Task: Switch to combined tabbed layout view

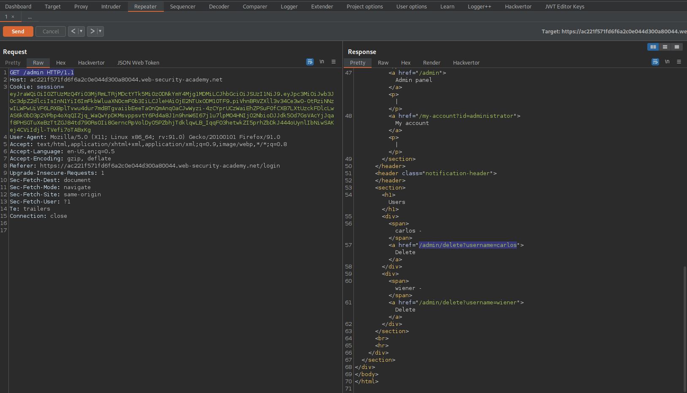Action: (x=677, y=47)
